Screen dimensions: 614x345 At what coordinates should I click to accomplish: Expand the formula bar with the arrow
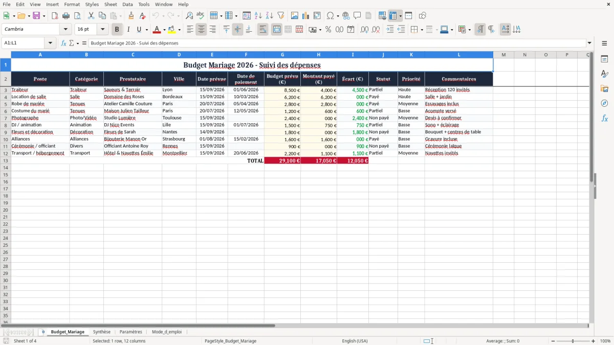tap(589, 43)
